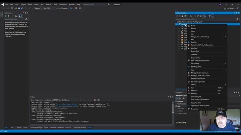241x135 pixels.
Task: Switch to Package Manager Console tab
Action: tap(39, 127)
